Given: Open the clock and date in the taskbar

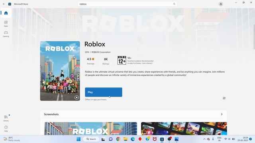Looking at the screenshot, I should [243, 139].
